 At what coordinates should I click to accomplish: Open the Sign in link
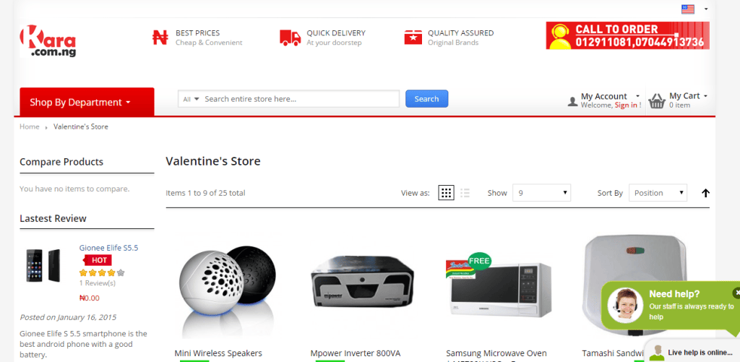(626, 105)
